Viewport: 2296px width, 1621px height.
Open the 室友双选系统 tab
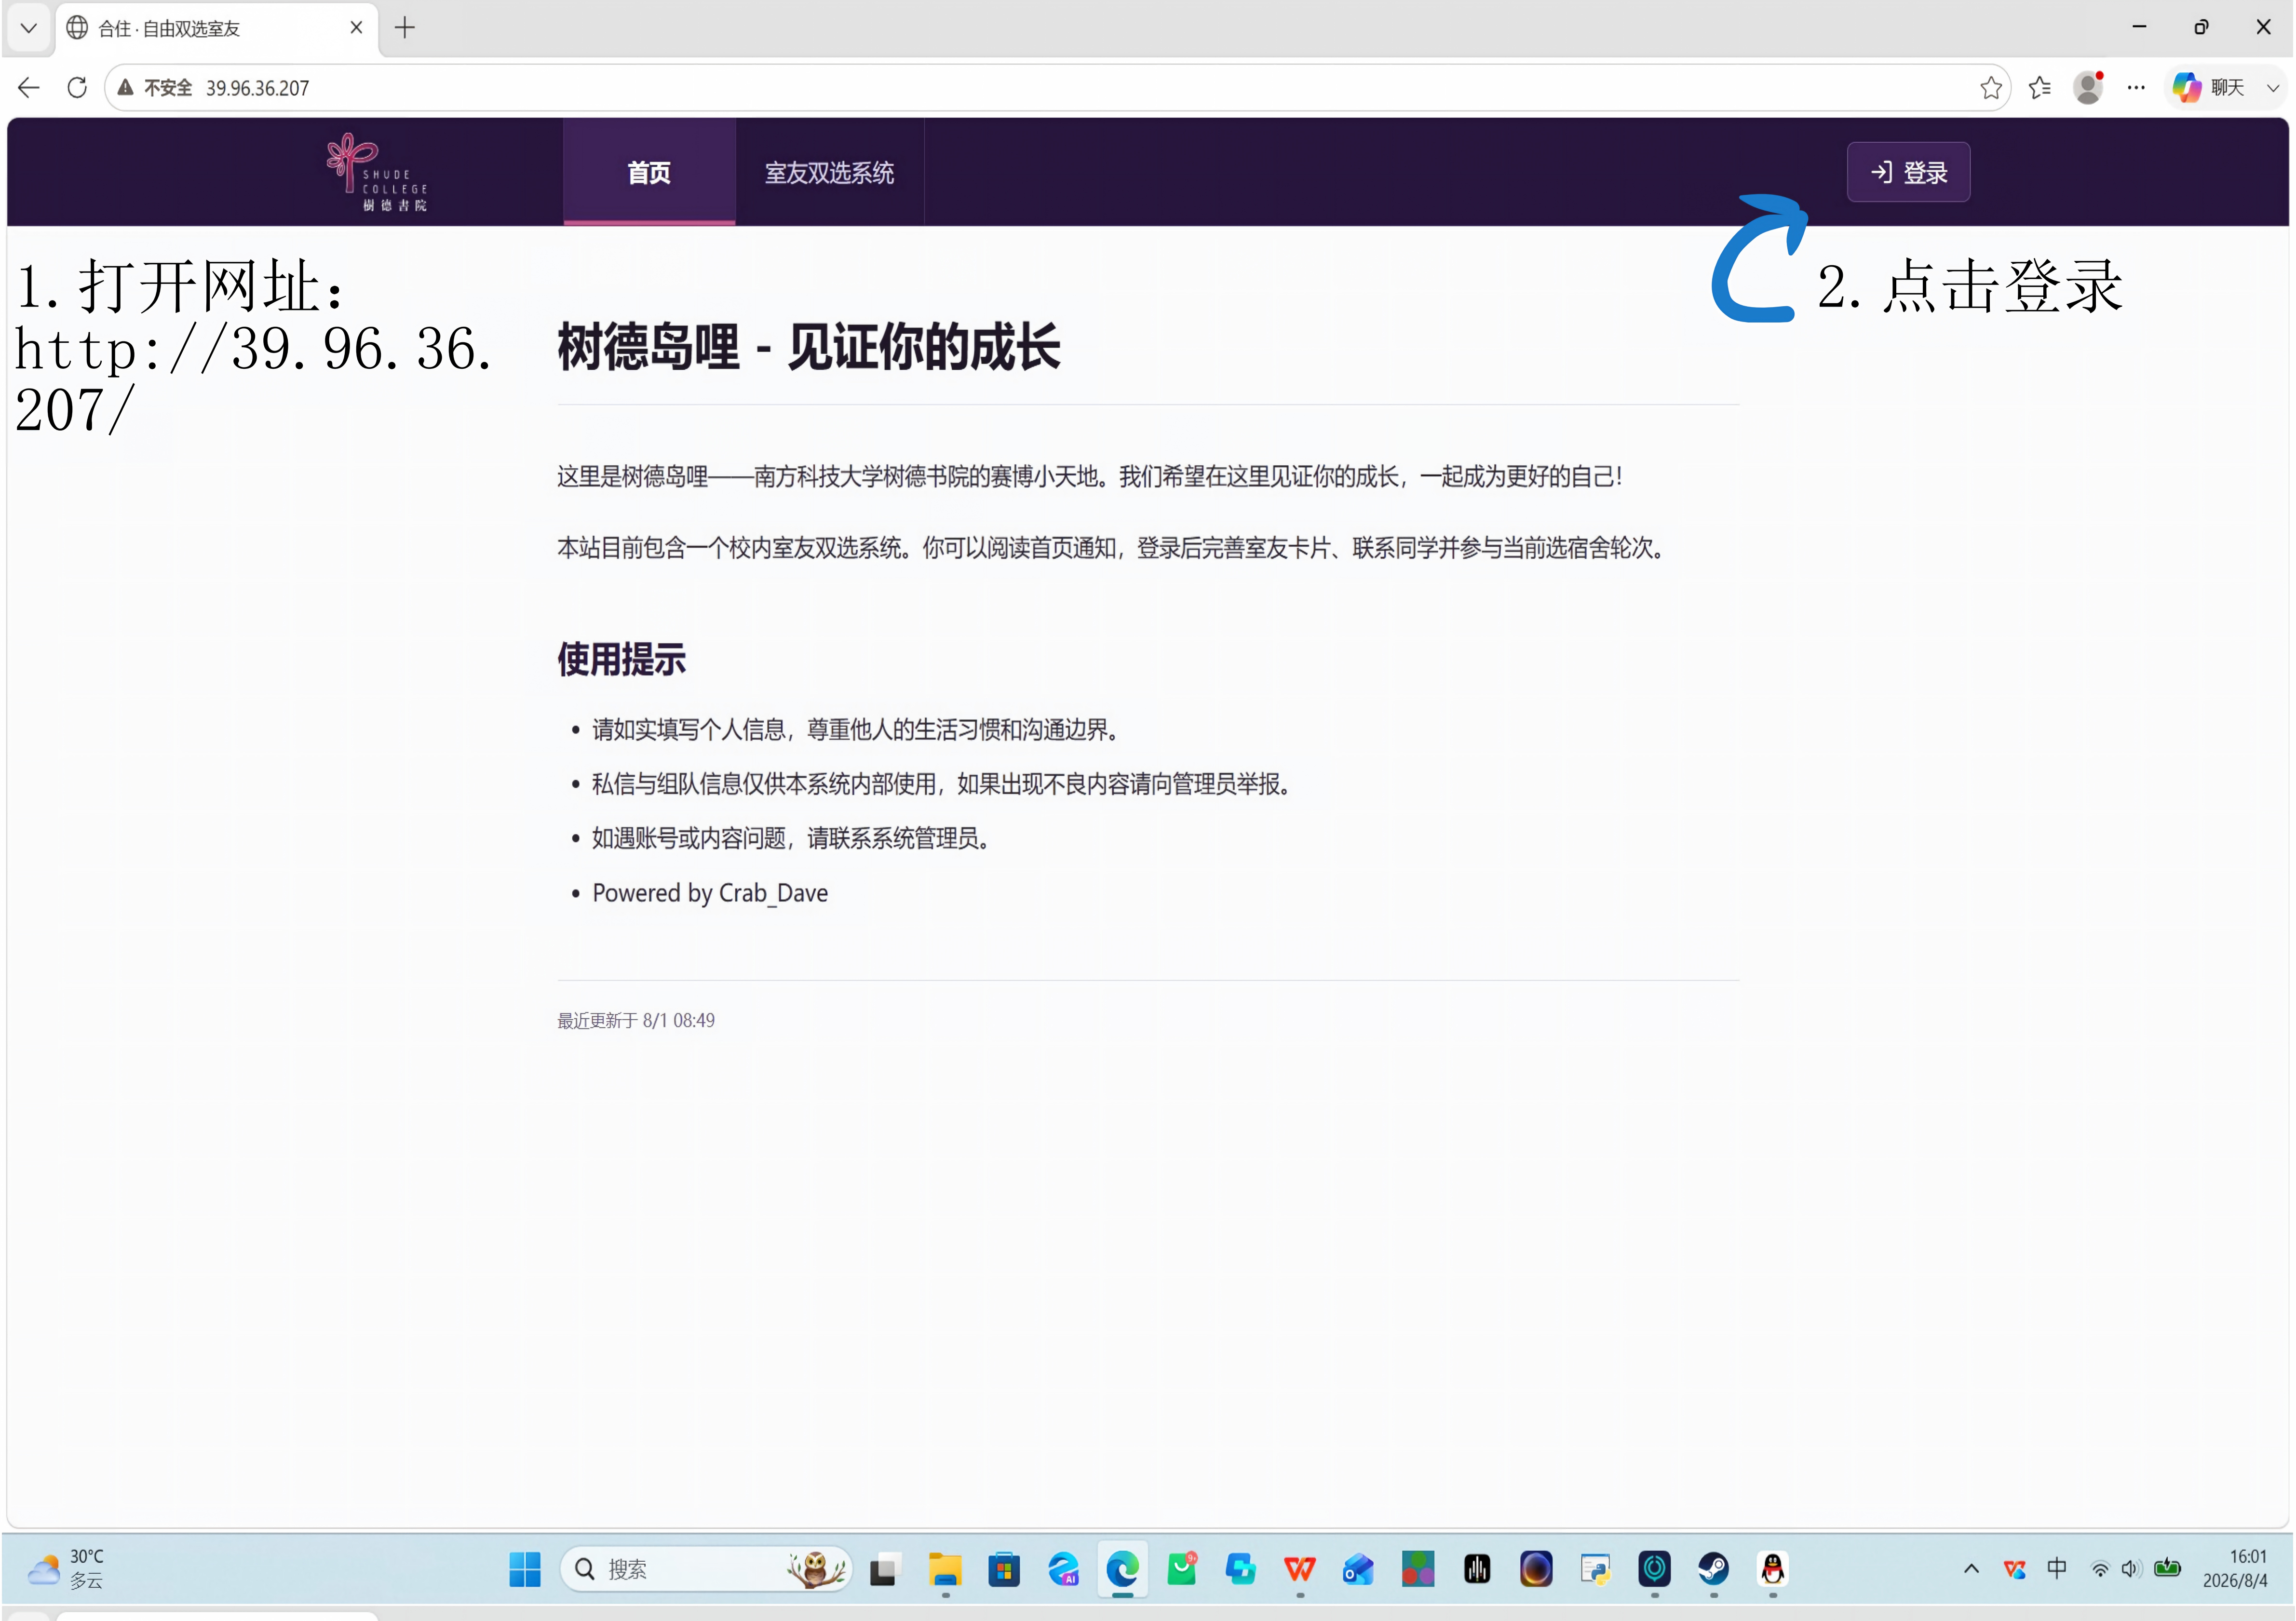pos(829,172)
